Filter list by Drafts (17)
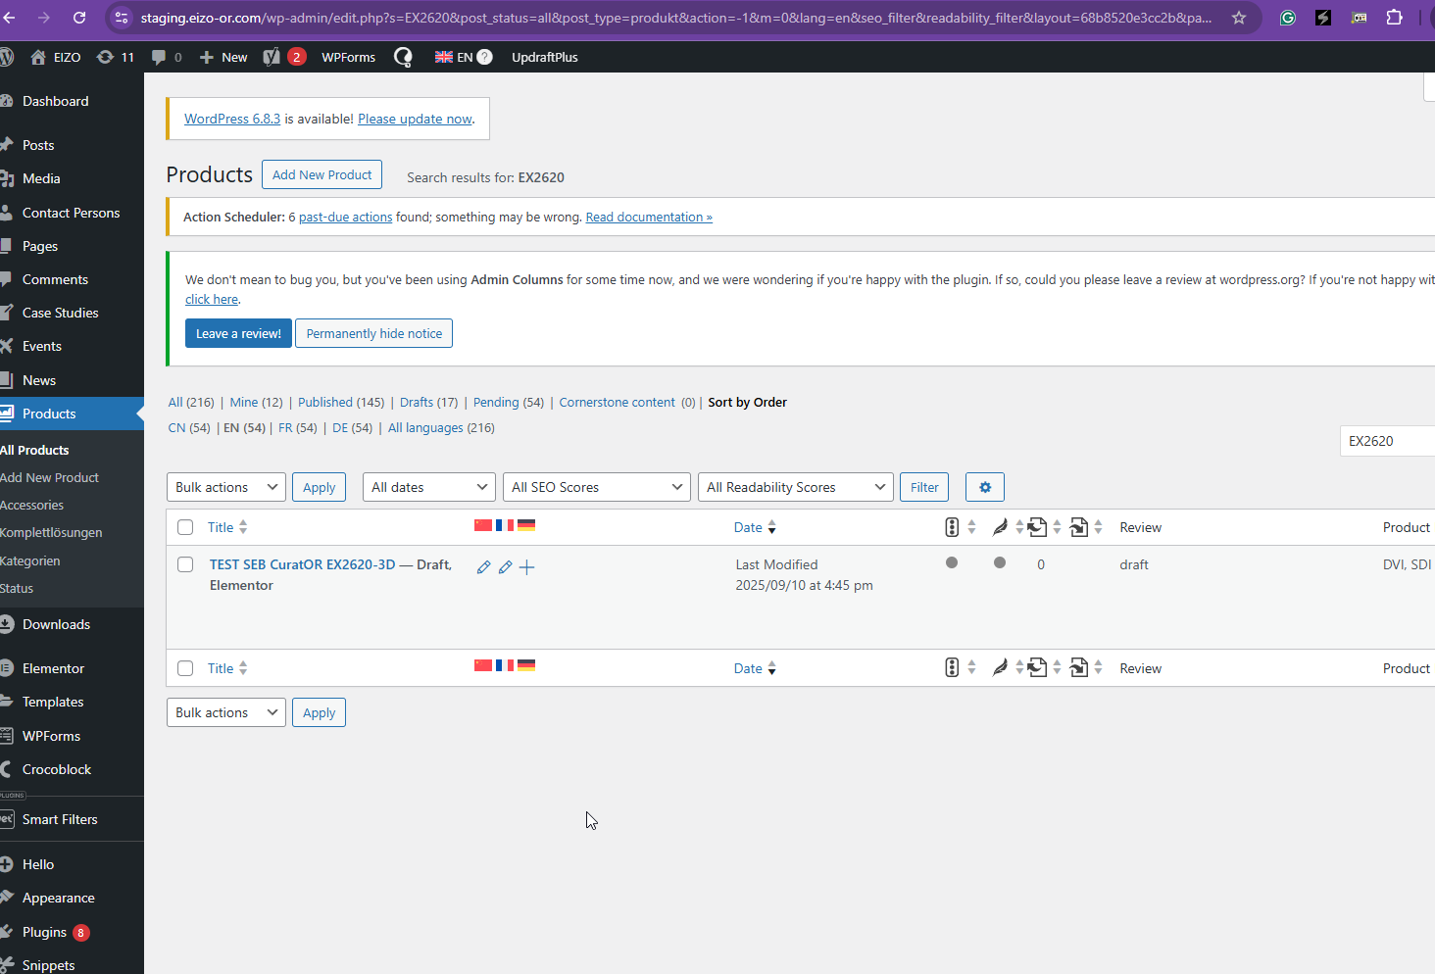Screen dimensions: 1435x974 (x=428, y=402)
